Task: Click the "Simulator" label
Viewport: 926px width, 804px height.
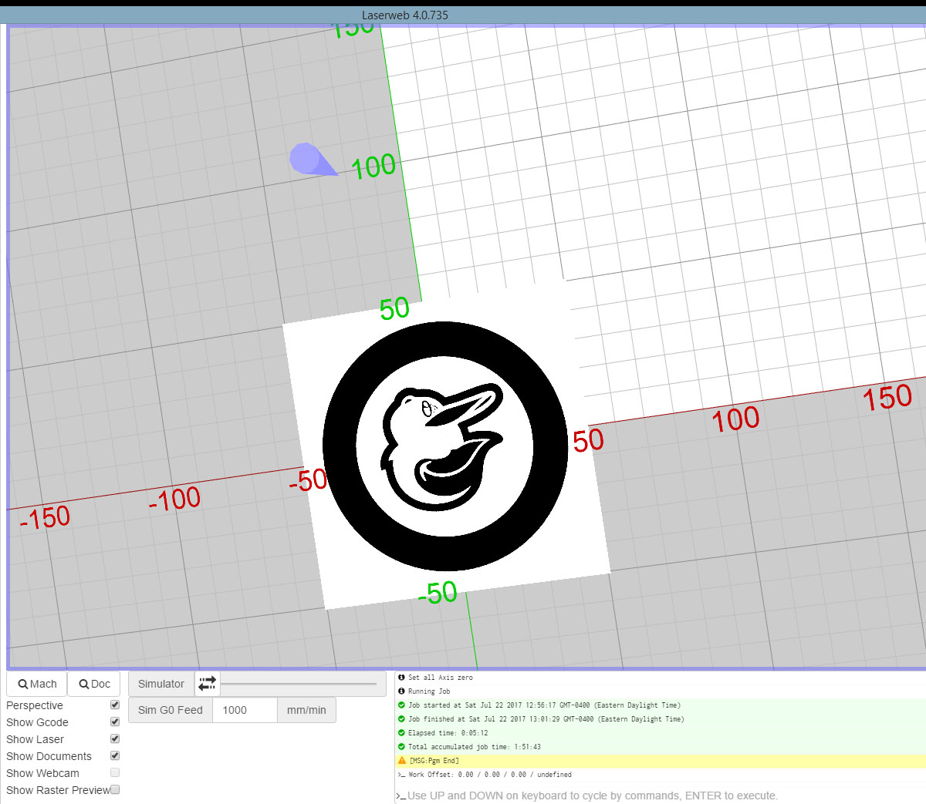Action: click(161, 684)
